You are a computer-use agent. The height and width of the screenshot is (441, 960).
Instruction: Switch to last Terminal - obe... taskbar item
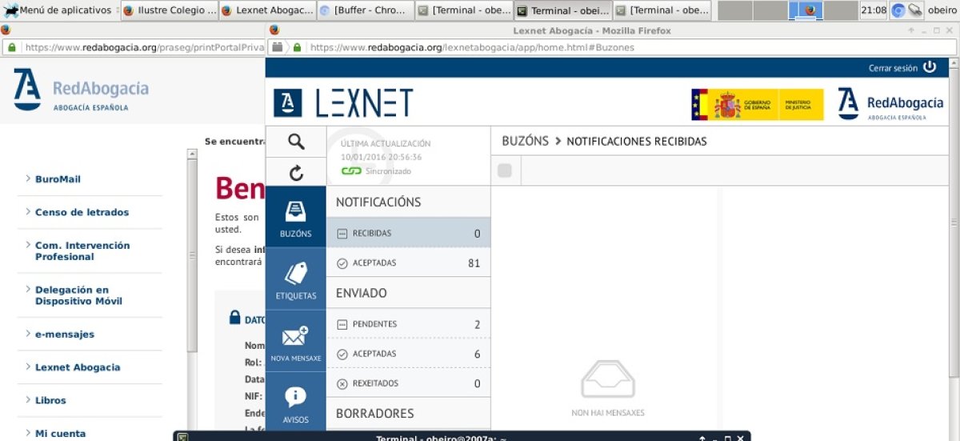tap(661, 10)
